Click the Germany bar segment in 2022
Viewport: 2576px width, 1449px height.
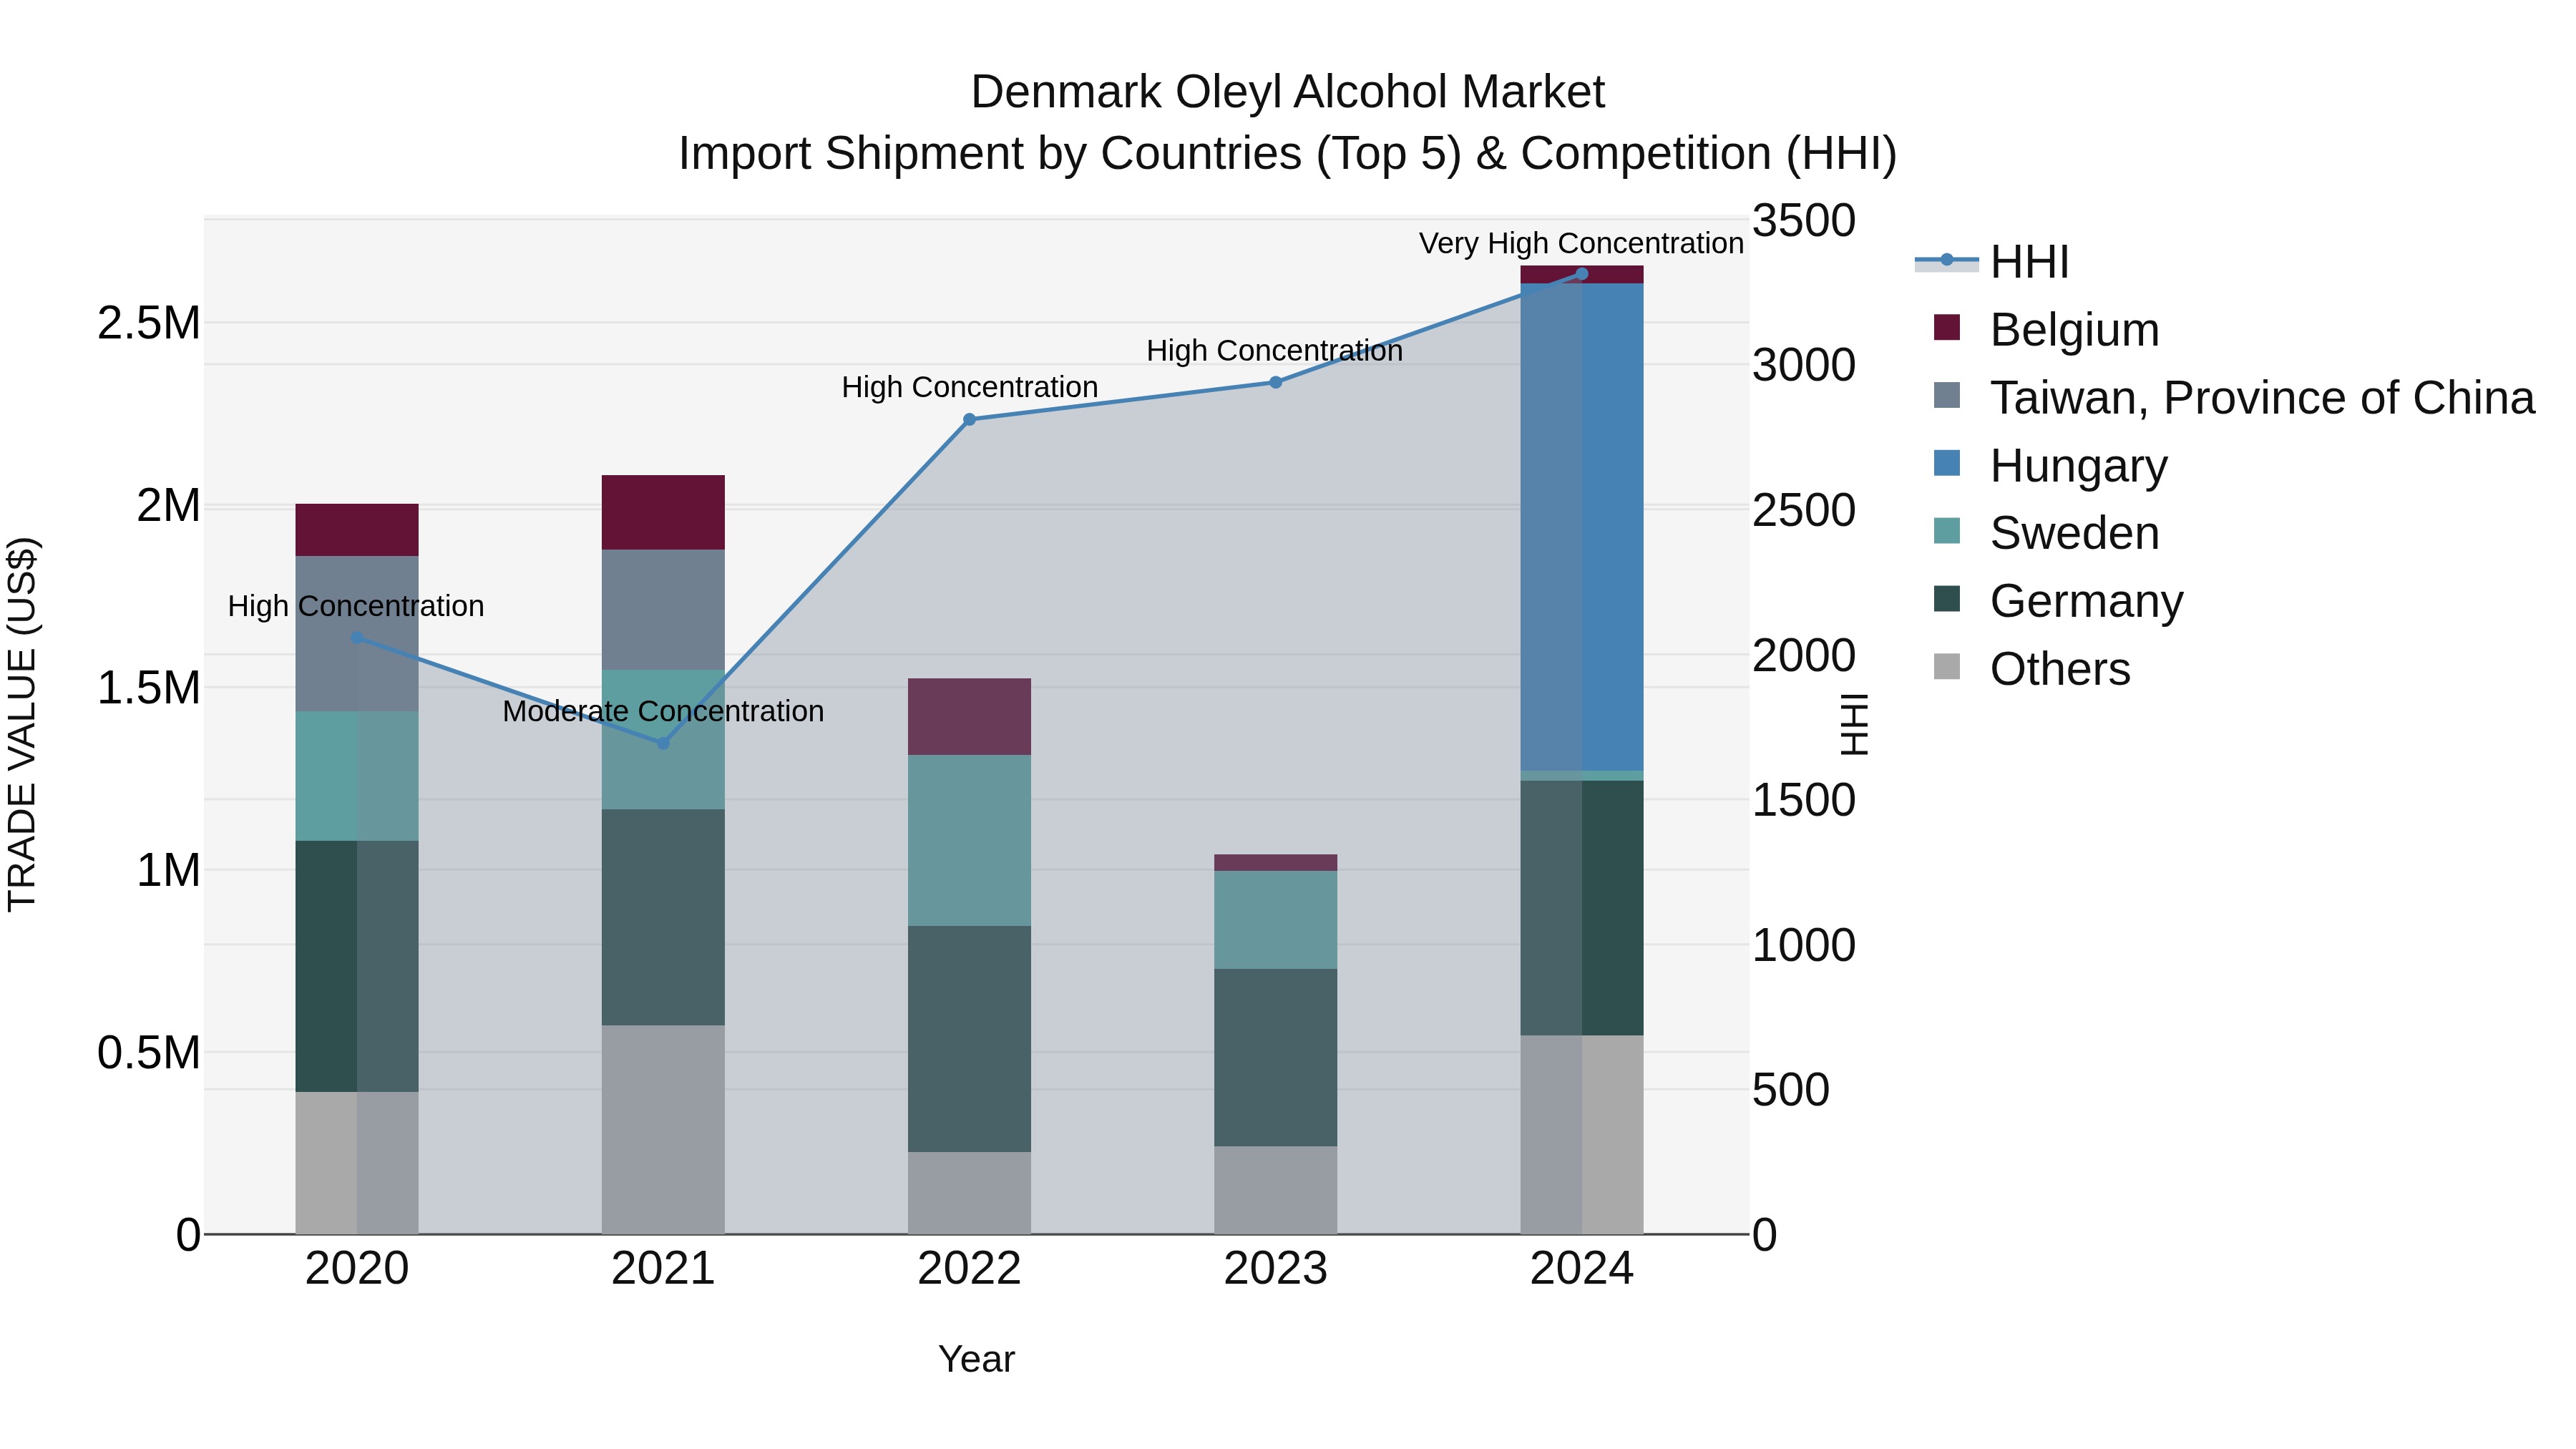tap(969, 1039)
